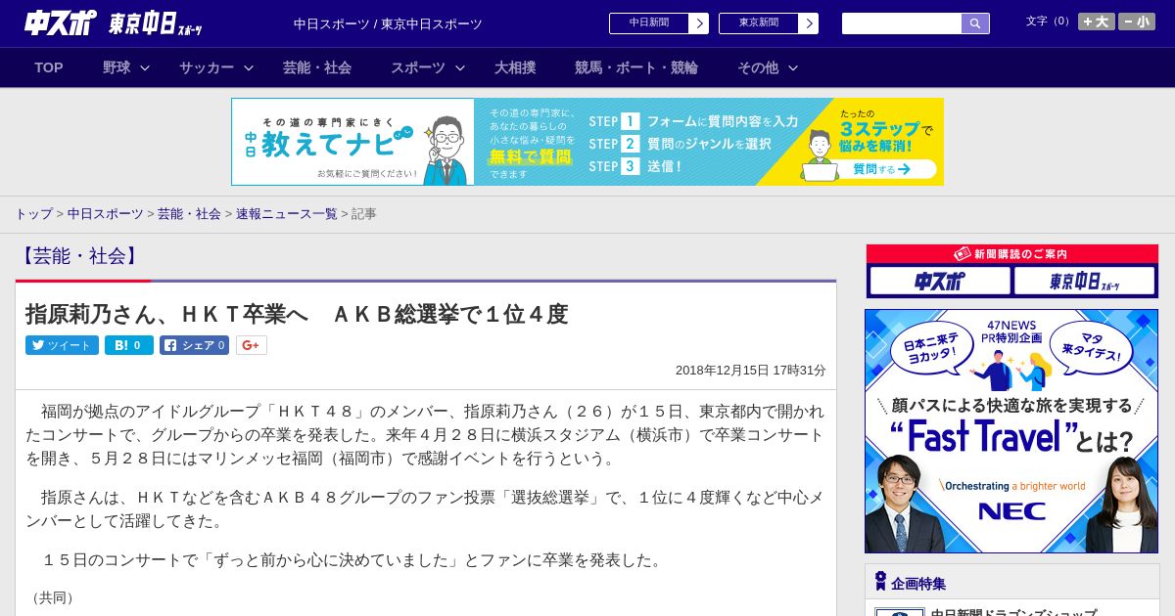This screenshot has height=616, width=1175.
Task: Share article with Facebook シェア button
Action: 194,345
